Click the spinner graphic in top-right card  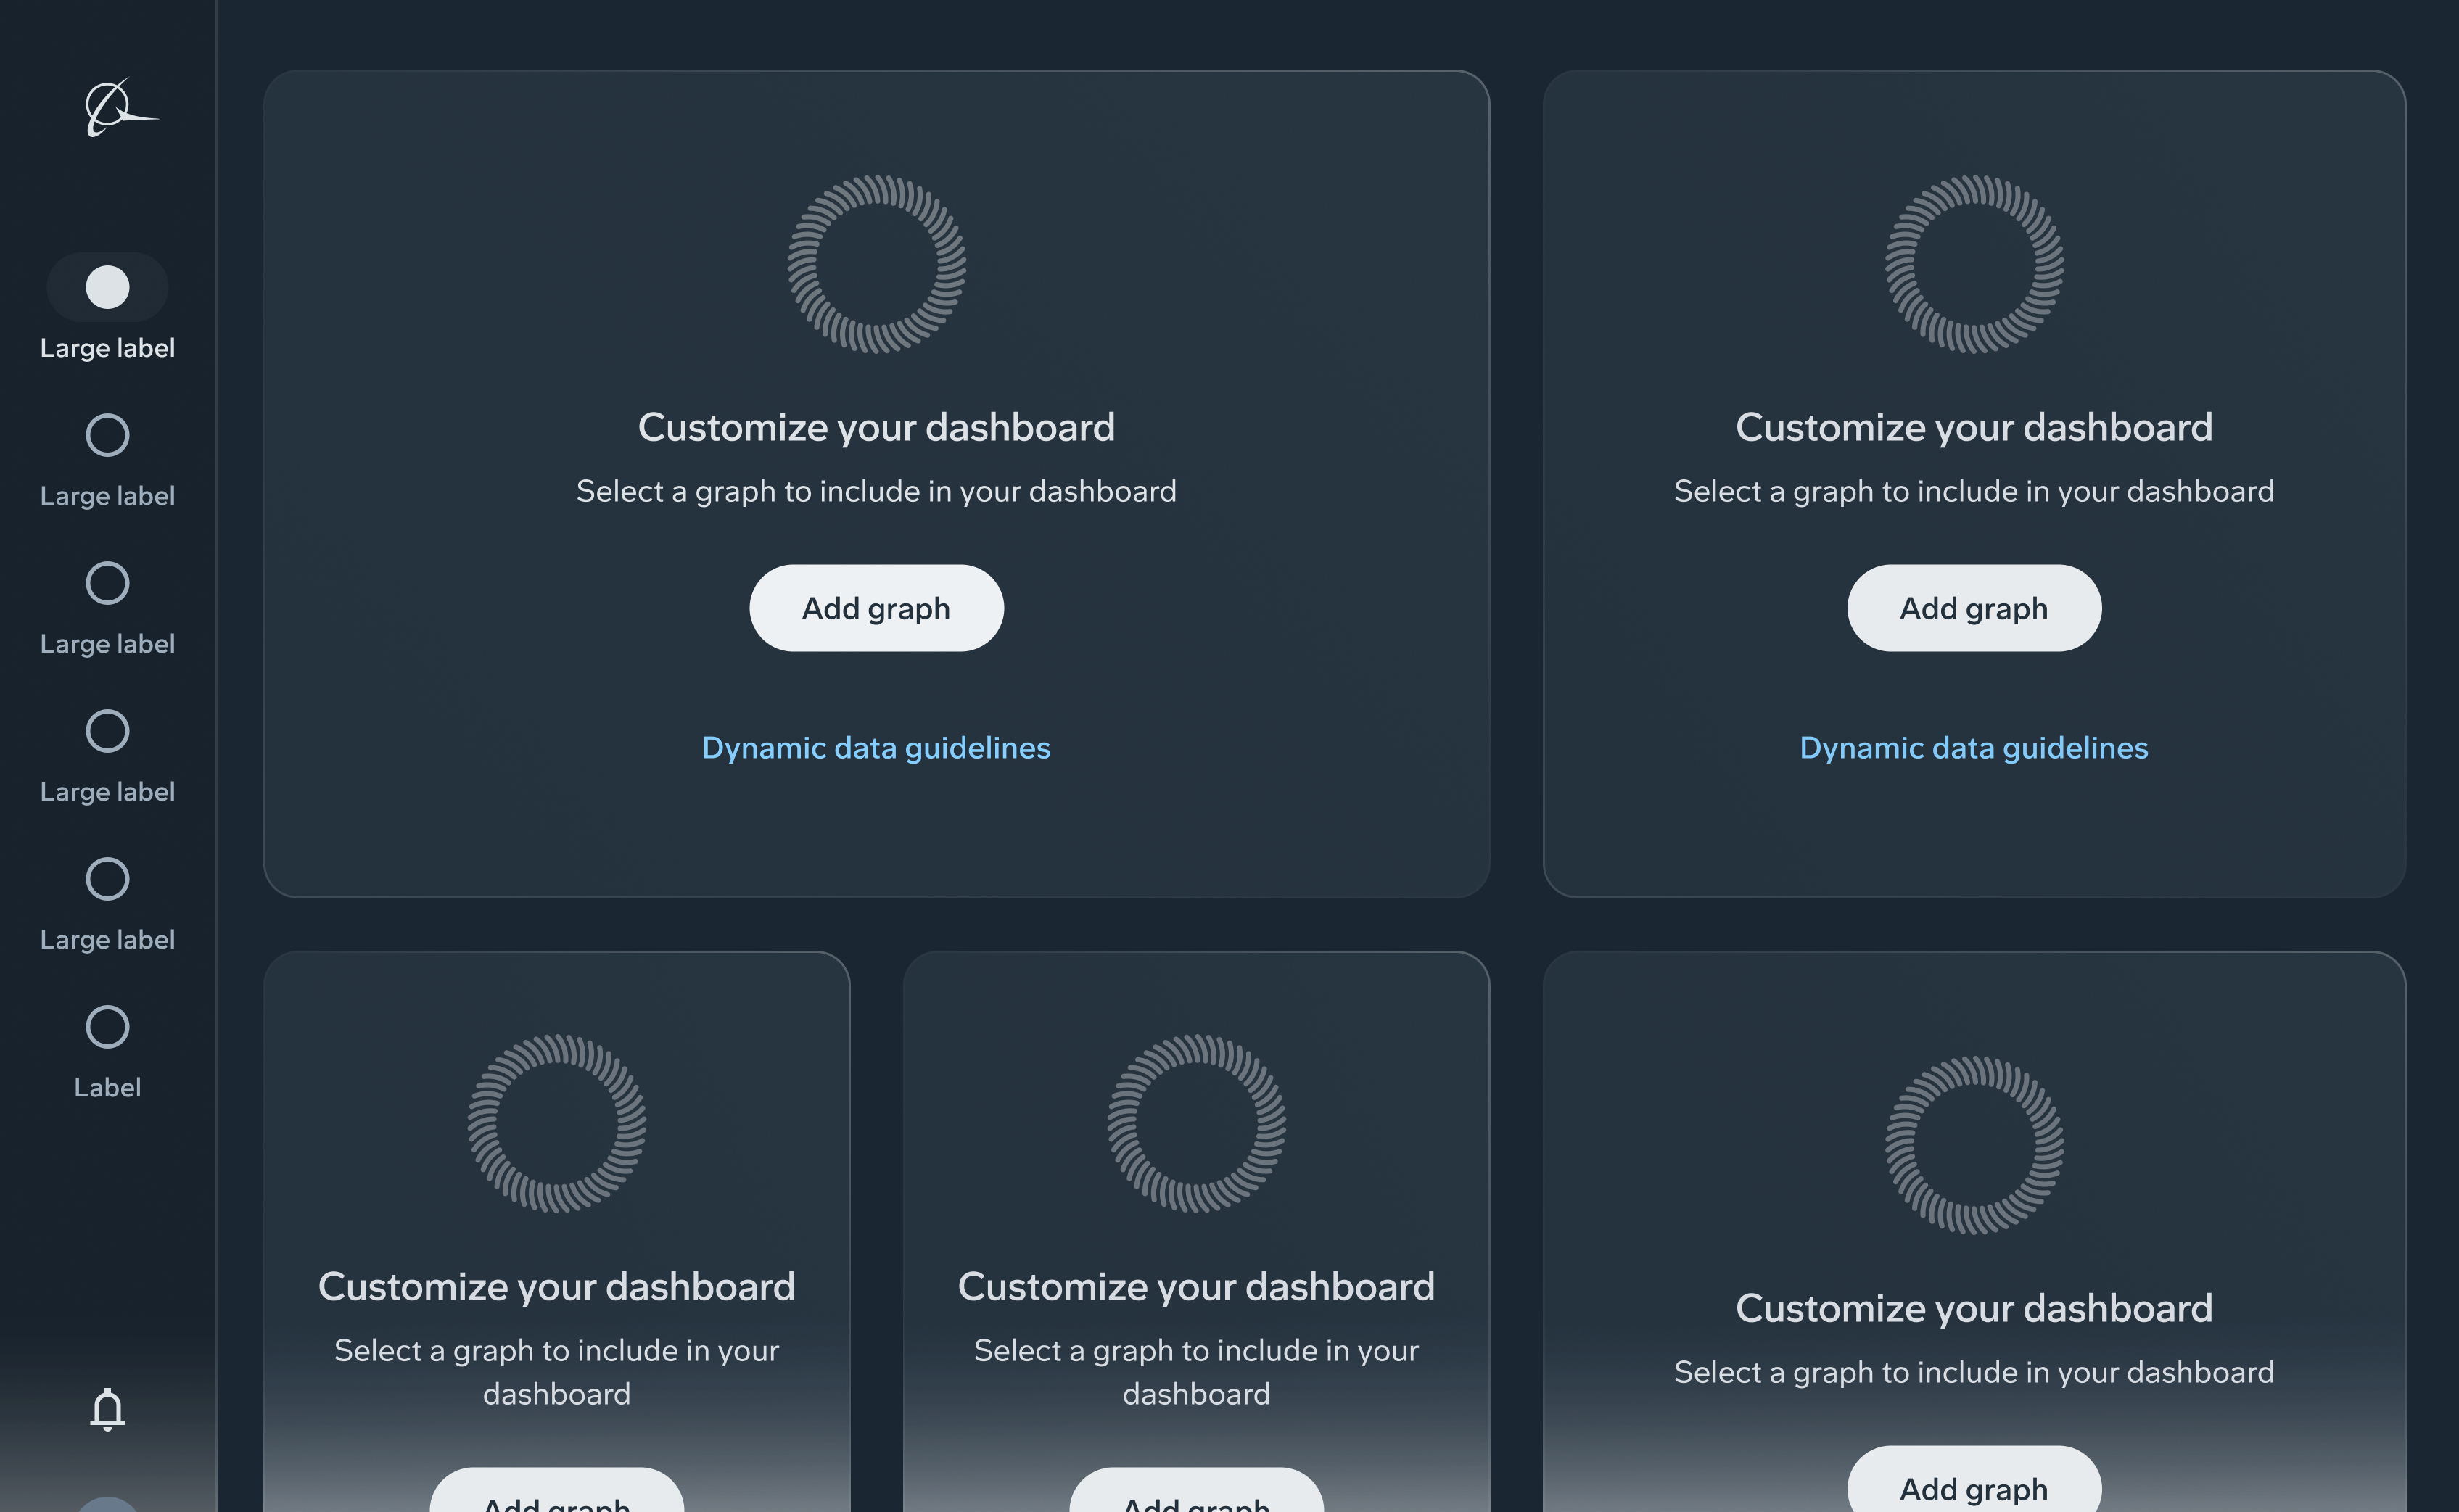coord(1973,264)
